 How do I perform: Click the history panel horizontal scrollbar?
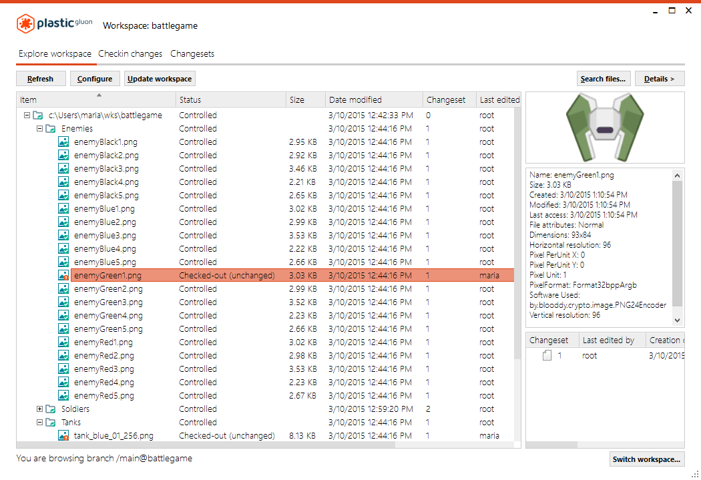click(551, 445)
